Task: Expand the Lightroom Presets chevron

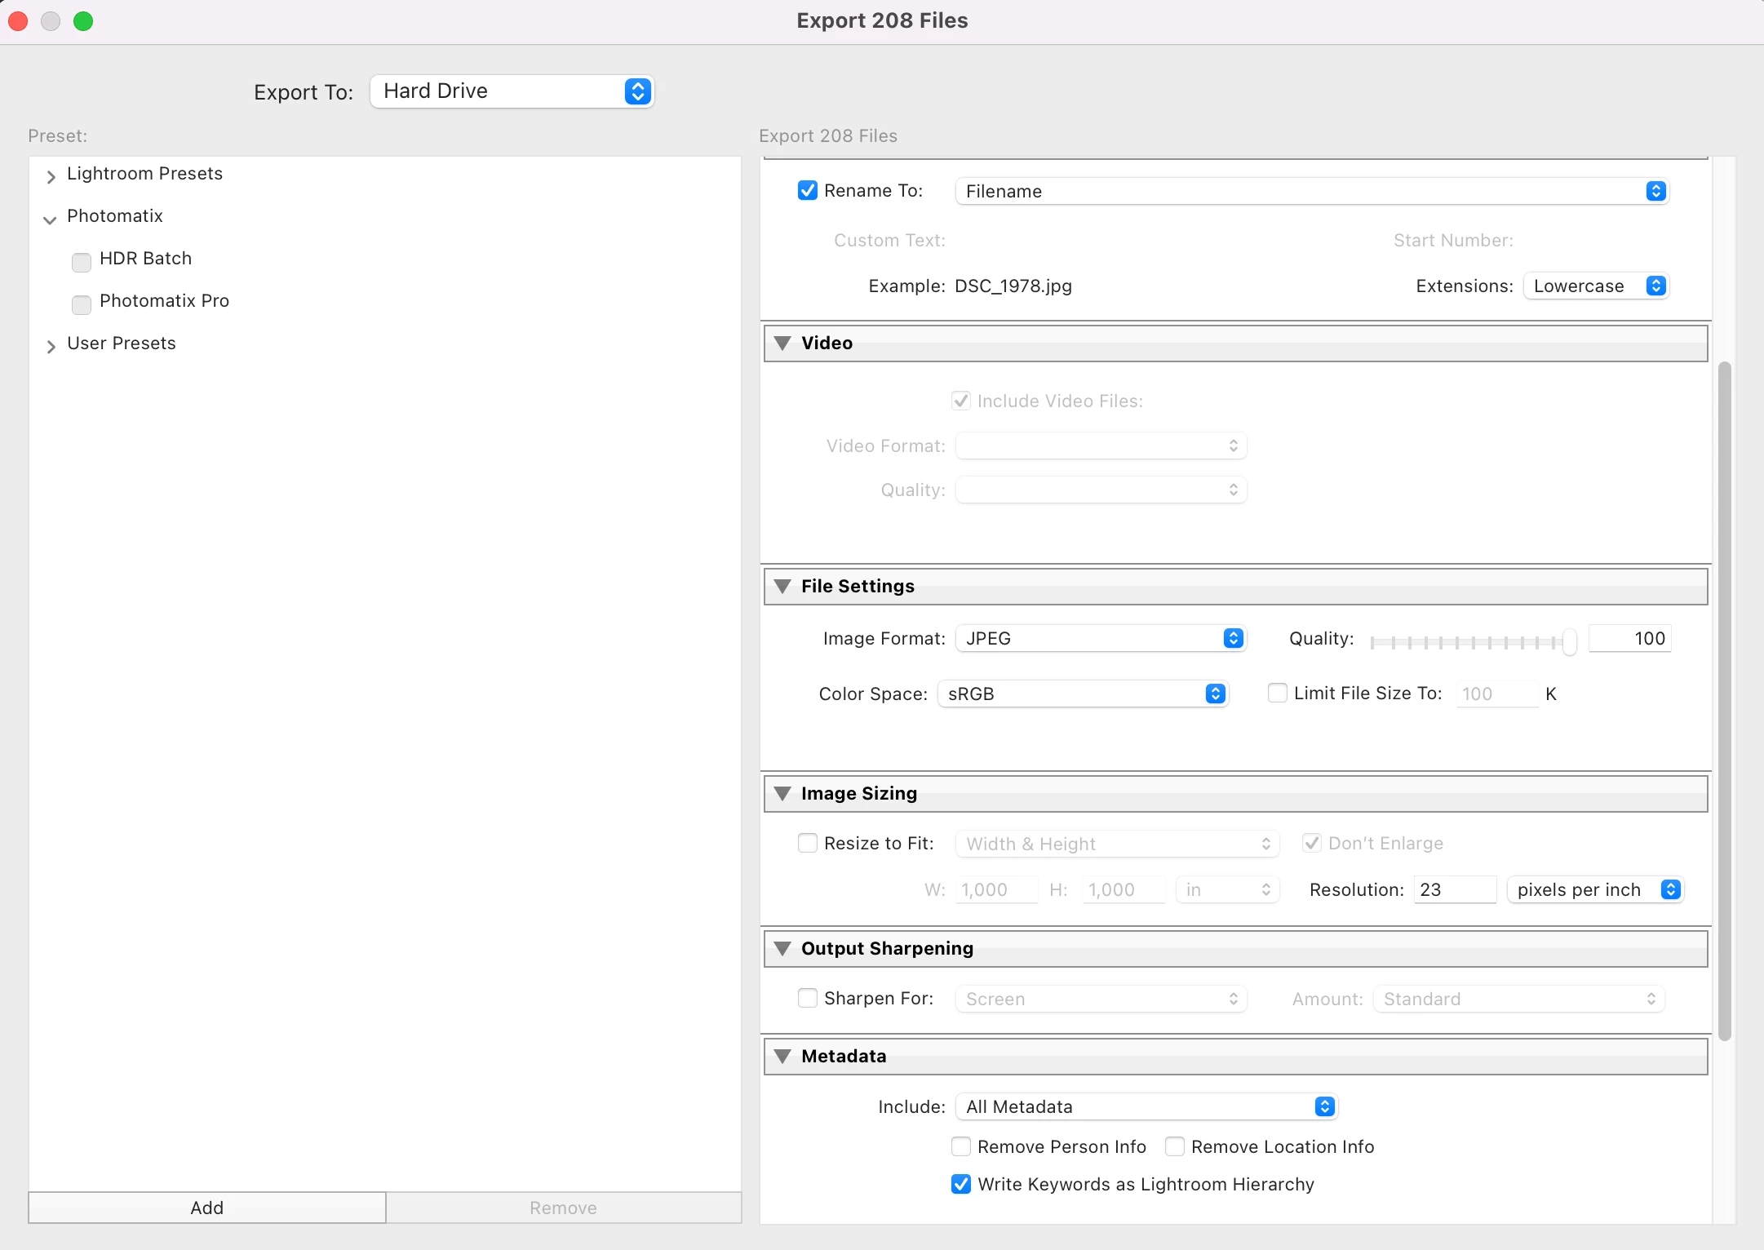Action: click(51, 175)
